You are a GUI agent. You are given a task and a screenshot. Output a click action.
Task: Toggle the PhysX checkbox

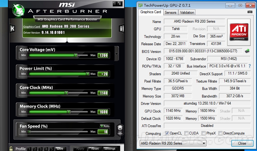[x=203, y=133]
